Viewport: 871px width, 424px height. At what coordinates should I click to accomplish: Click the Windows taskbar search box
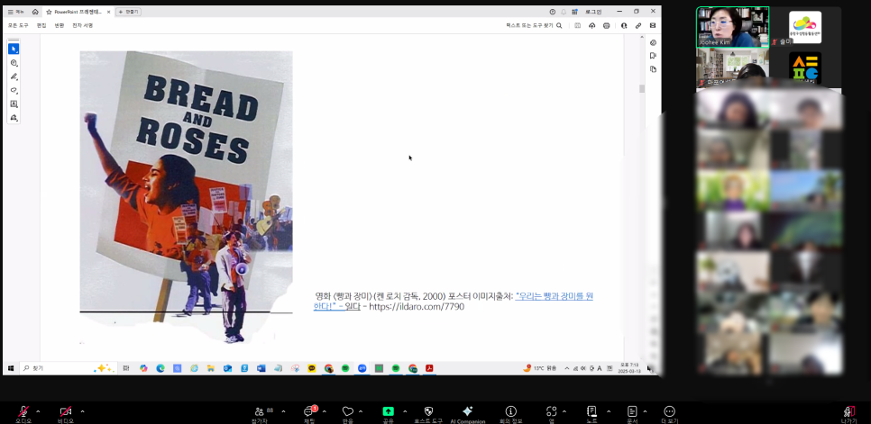click(69, 368)
